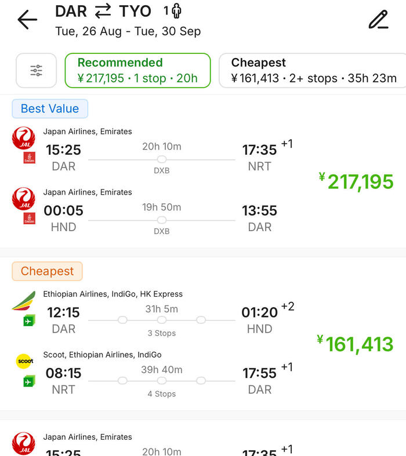Tap Ethiopian Airlines logo on cheapest flight
The height and width of the screenshot is (456, 406).
click(x=24, y=301)
